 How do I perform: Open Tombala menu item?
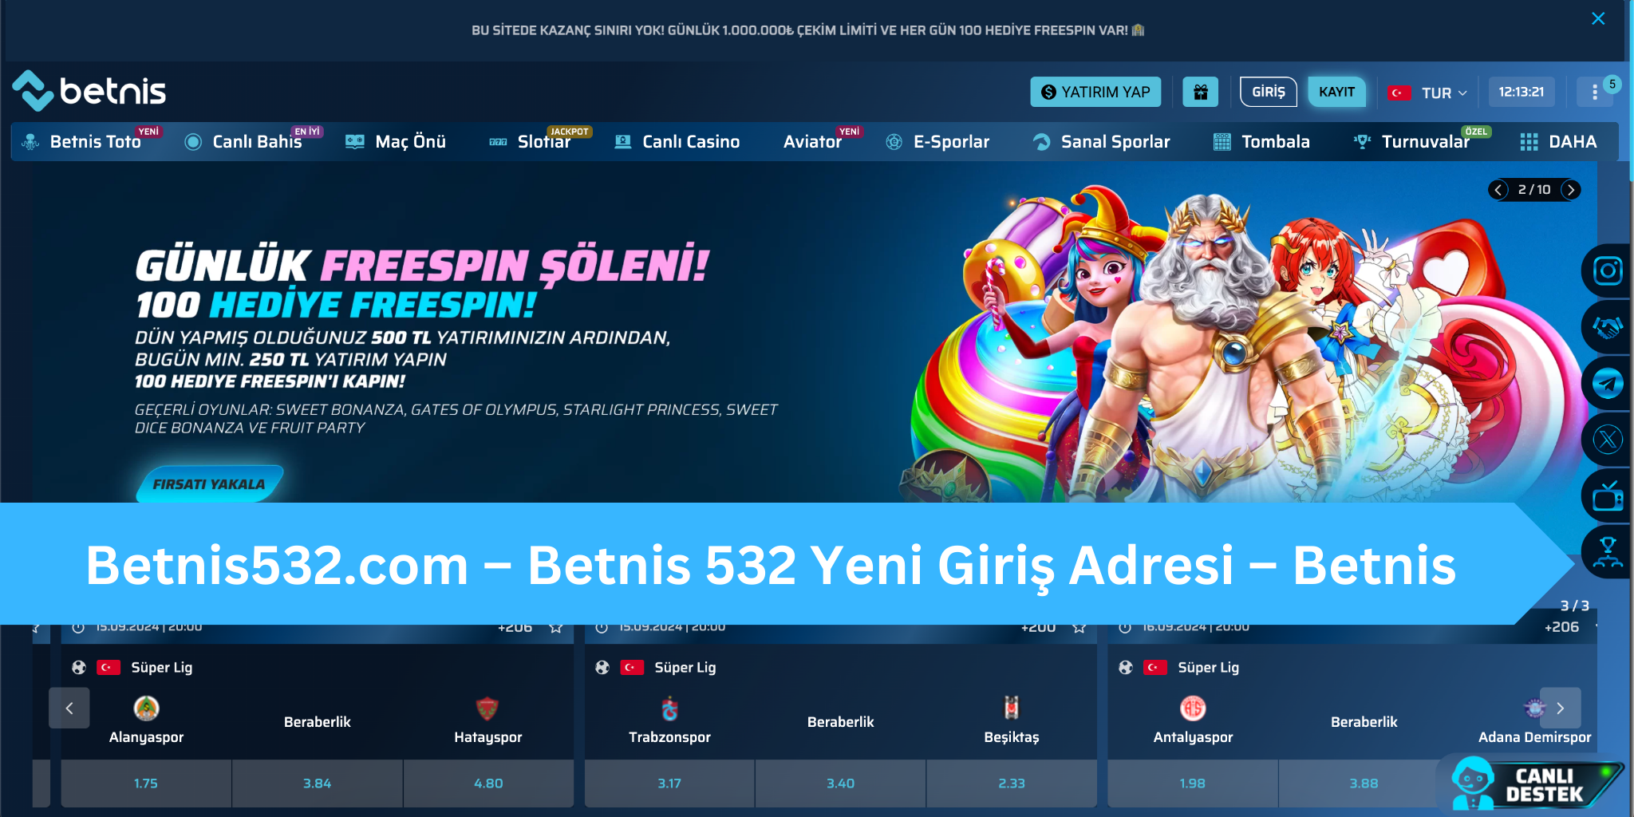1262,142
